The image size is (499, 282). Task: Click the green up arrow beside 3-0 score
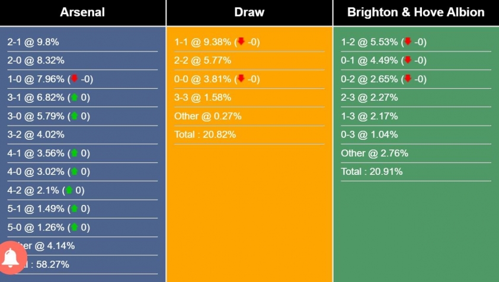click(74, 116)
